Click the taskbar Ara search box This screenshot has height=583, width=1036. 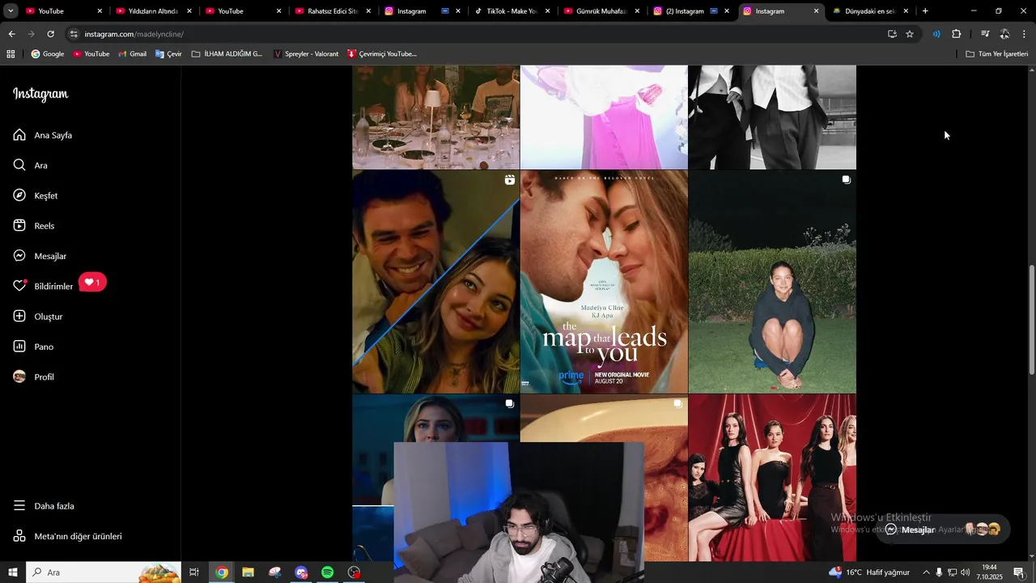pyautogui.click(x=104, y=572)
